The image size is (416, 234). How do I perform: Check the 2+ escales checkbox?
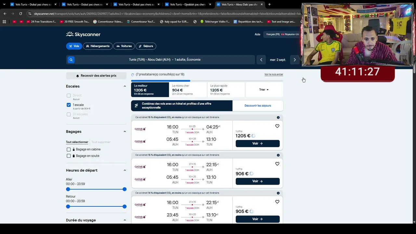click(69, 114)
